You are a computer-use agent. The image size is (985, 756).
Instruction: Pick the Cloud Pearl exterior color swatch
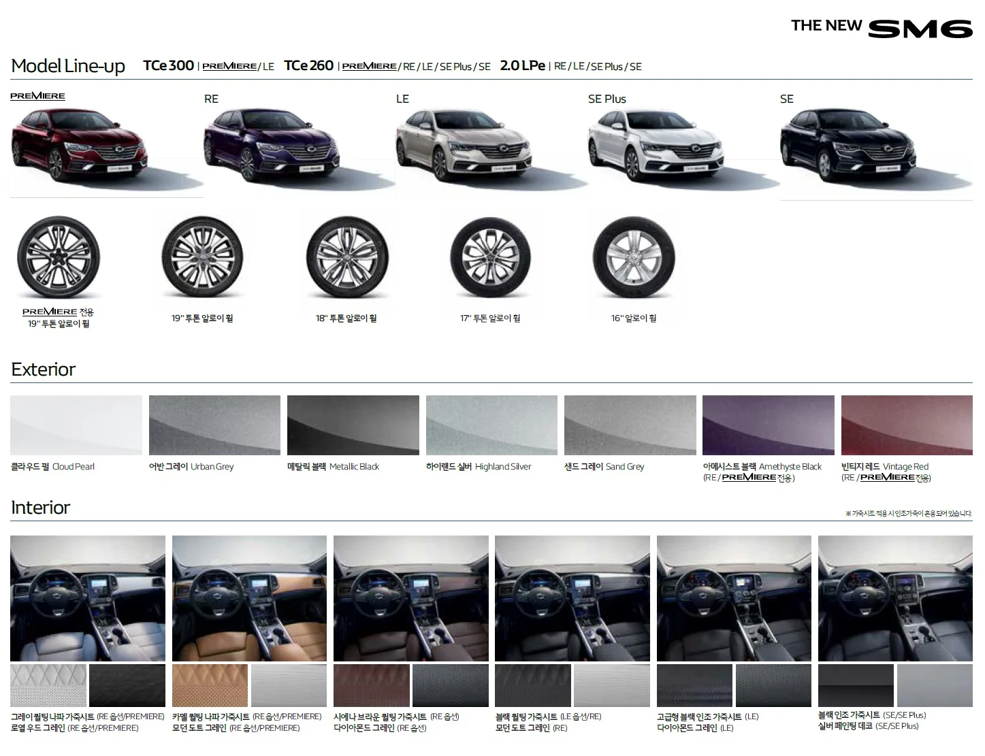click(76, 425)
